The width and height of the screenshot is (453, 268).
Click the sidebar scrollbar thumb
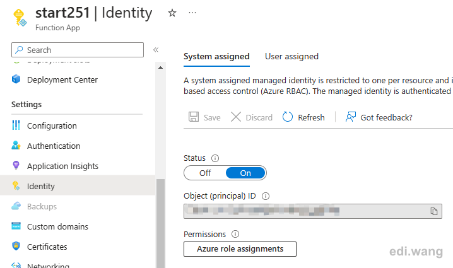click(x=160, y=223)
